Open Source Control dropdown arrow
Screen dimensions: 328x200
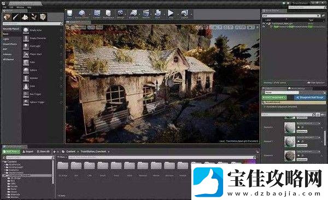90,14
